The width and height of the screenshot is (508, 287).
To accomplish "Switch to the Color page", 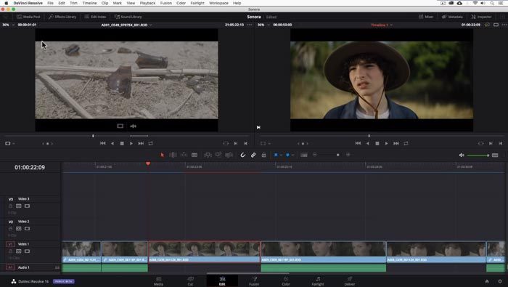I will point(286,281).
